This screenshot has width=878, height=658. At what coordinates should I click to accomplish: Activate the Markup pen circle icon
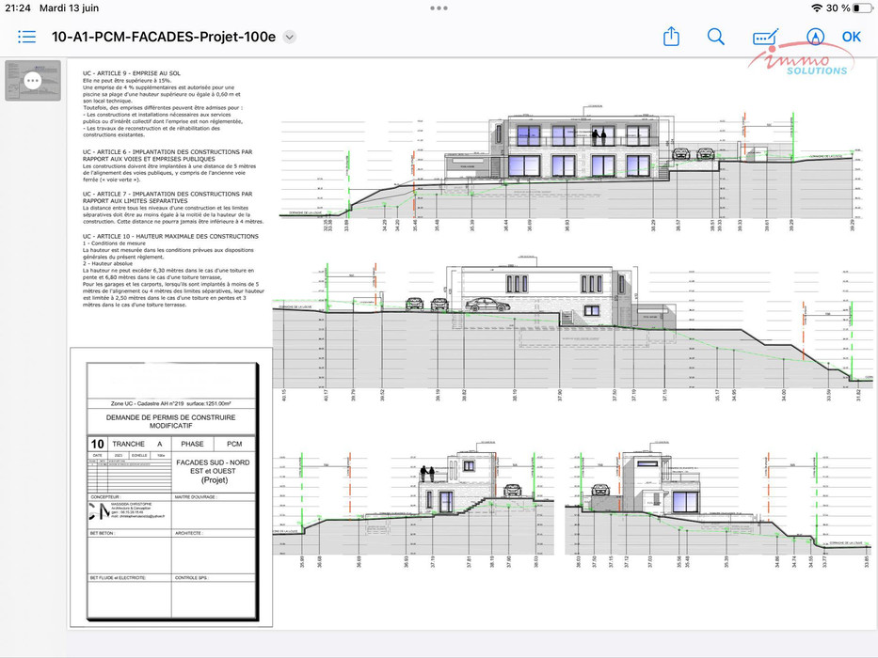(815, 37)
